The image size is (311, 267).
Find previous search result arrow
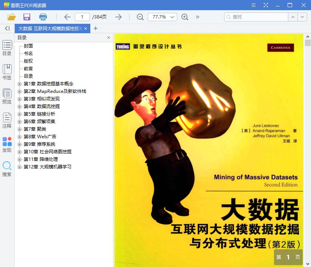[x=293, y=17]
